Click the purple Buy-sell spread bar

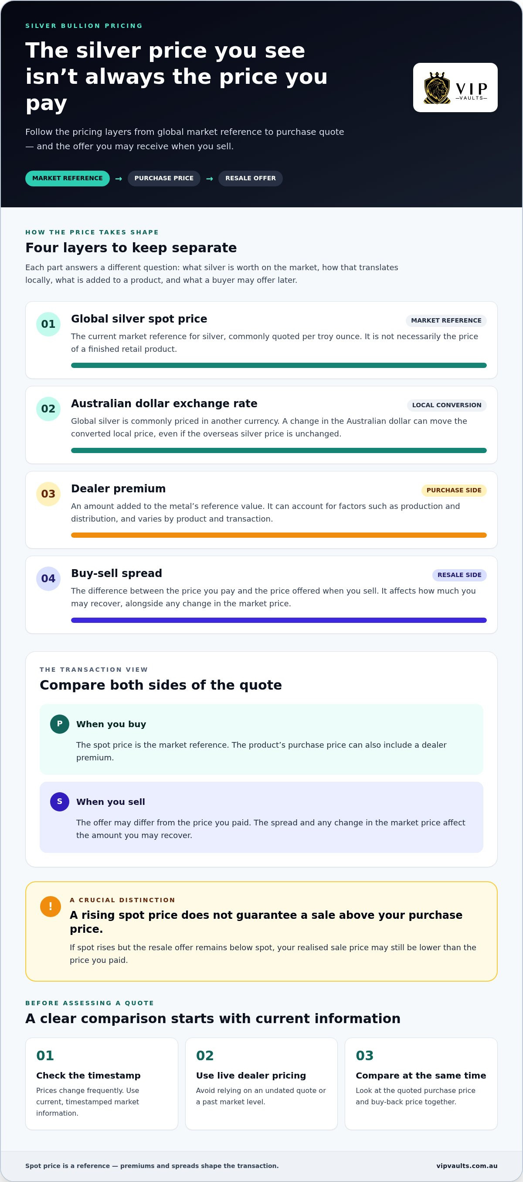click(x=278, y=620)
